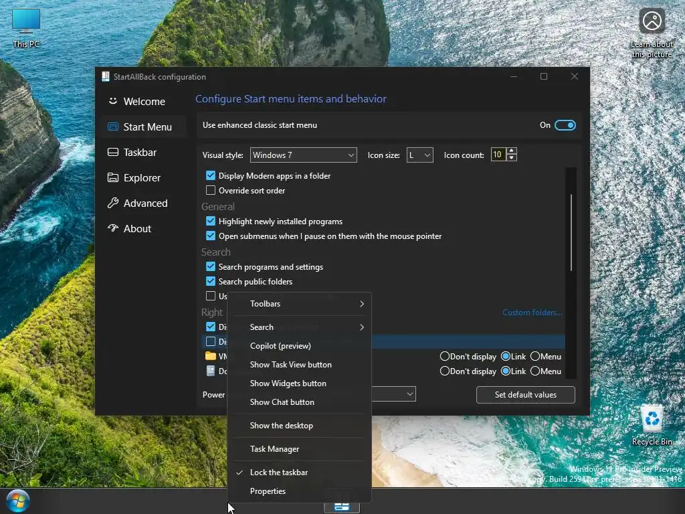Open the Visual style dropdown
685x514 pixels.
pyautogui.click(x=303, y=155)
